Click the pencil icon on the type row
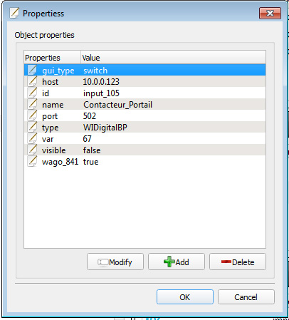Screen dimensions: 289x320 [x=32, y=127]
